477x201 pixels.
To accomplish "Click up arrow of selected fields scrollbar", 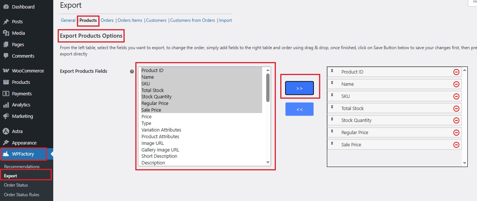I will click(x=465, y=69).
